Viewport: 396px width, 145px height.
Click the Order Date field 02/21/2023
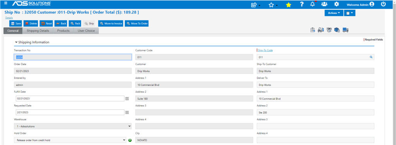tap(73, 71)
